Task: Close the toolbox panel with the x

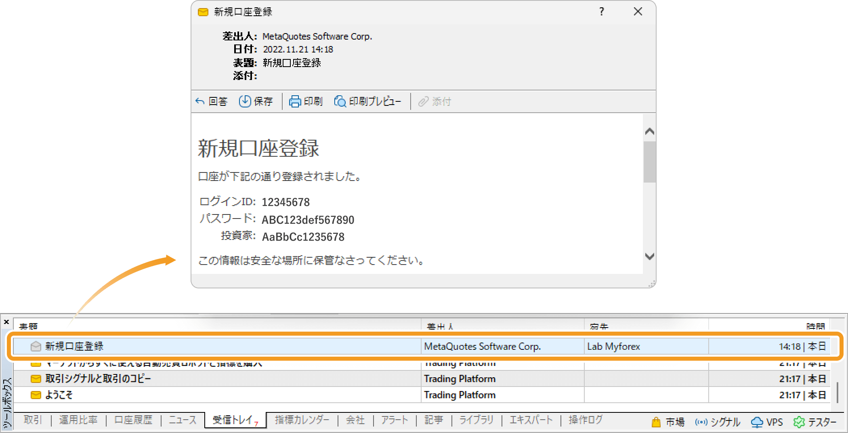Action: click(x=6, y=322)
